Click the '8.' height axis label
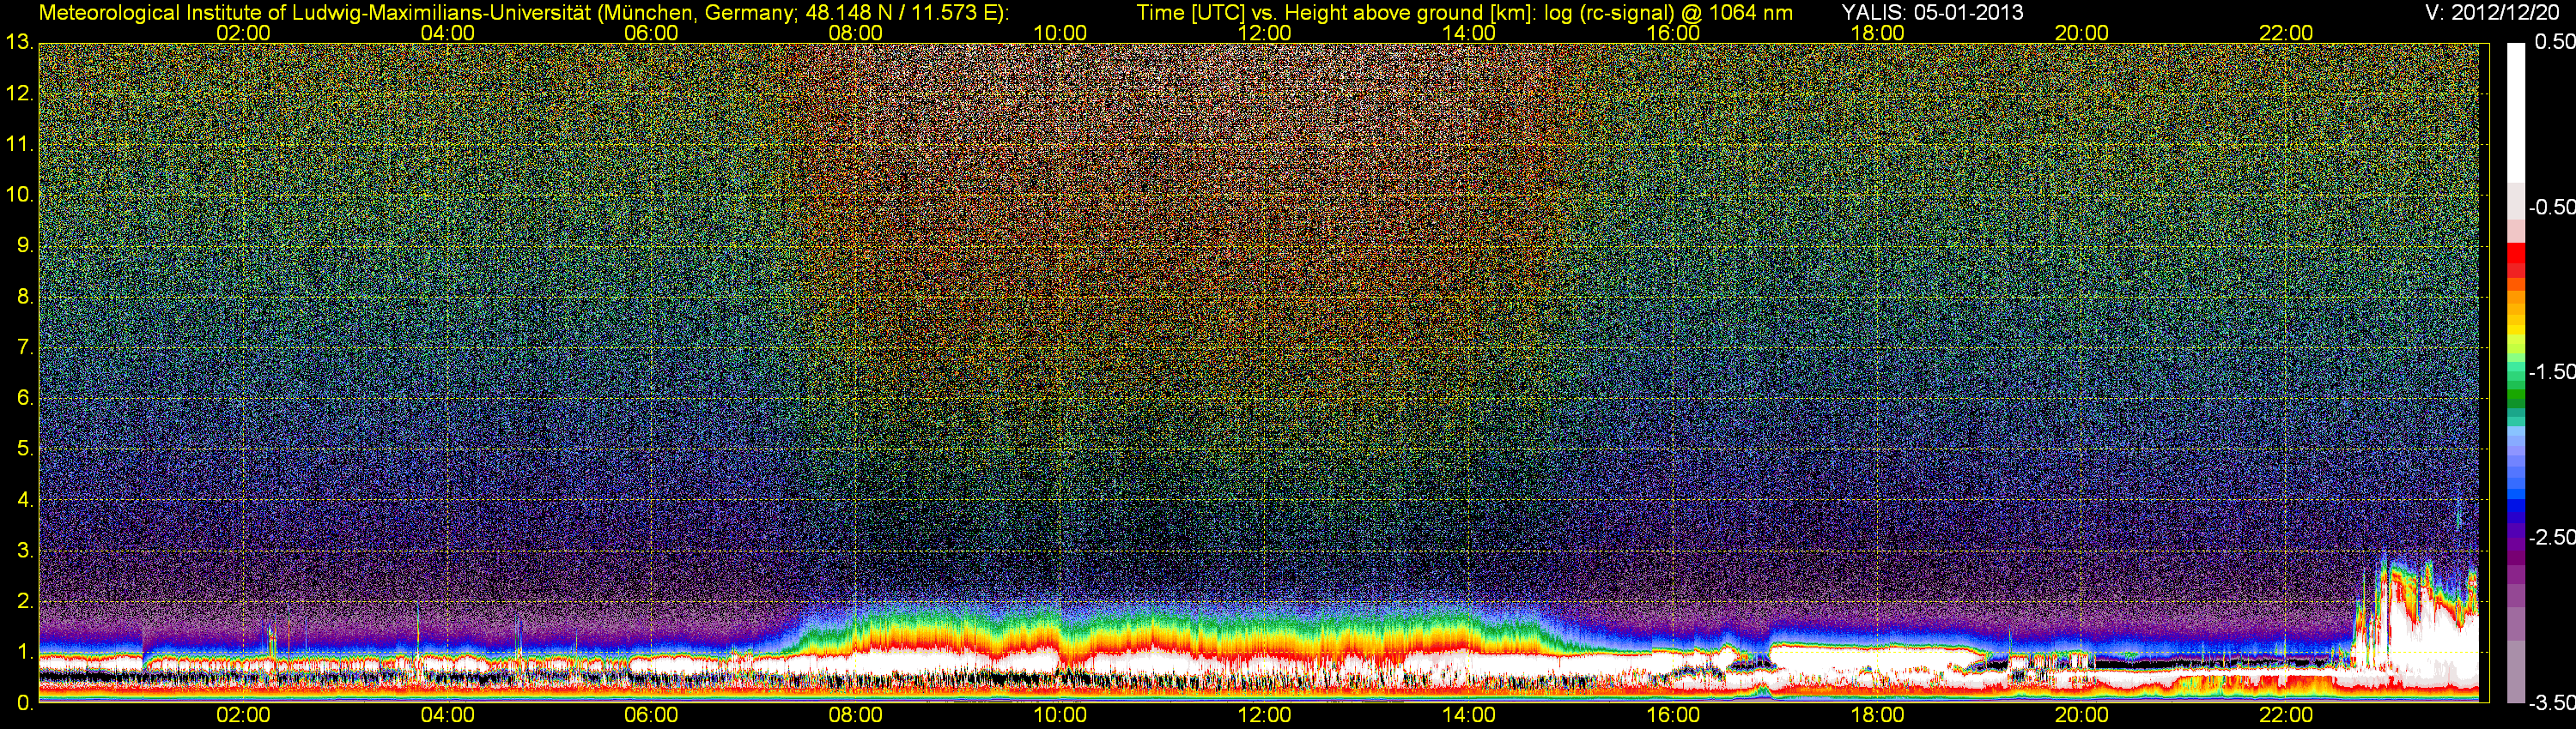This screenshot has width=2576, height=729. pos(25,297)
